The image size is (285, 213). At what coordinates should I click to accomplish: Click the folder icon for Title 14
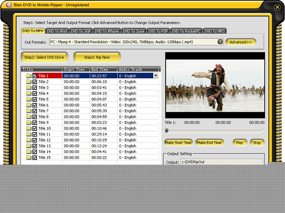29,152
